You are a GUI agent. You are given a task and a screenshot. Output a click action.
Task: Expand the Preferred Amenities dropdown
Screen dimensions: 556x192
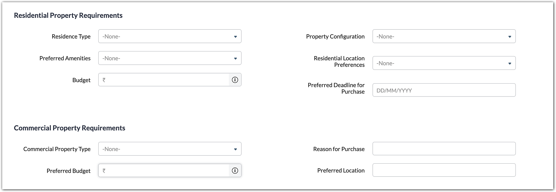[170, 58]
